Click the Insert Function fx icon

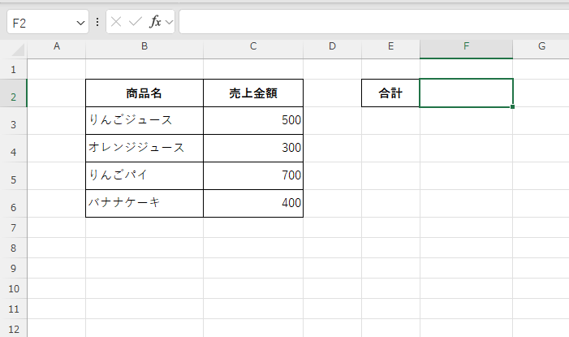155,22
